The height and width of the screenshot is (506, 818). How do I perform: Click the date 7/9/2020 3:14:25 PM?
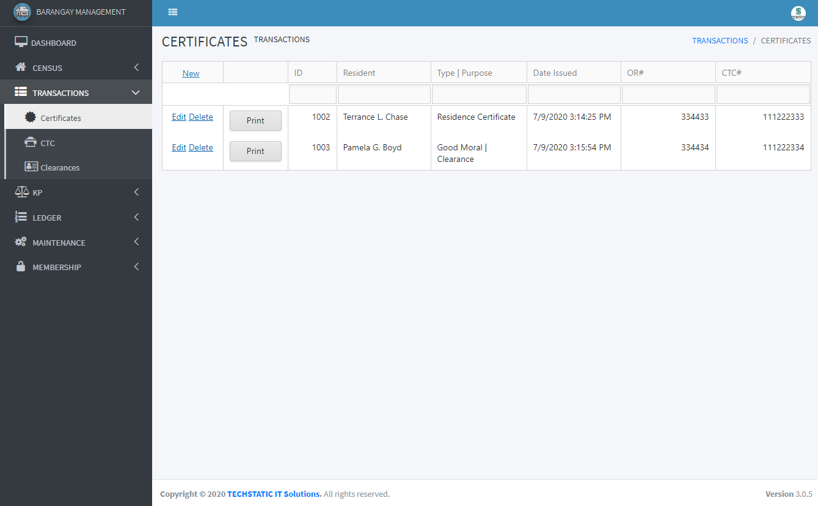pos(572,117)
